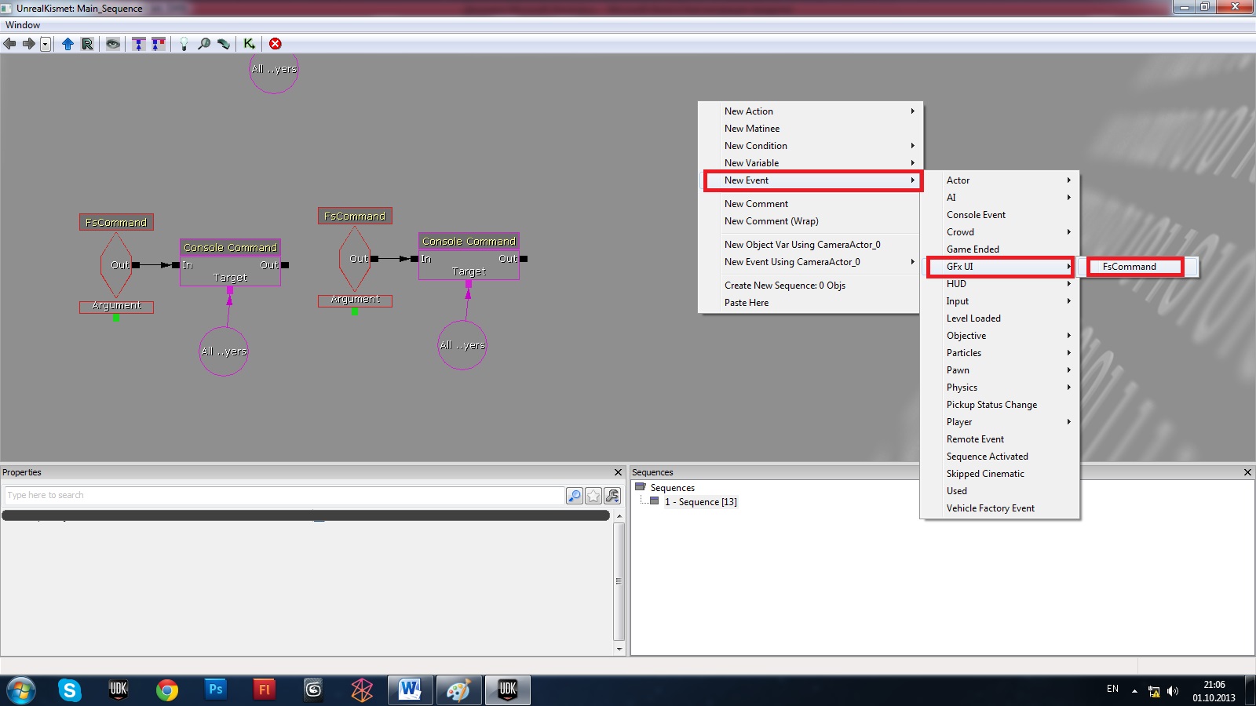Select the Skipped Cinematic event
Viewport: 1256px width, 706px height.
1000,474
